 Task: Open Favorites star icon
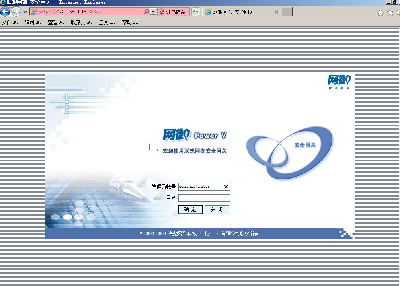pos(390,12)
